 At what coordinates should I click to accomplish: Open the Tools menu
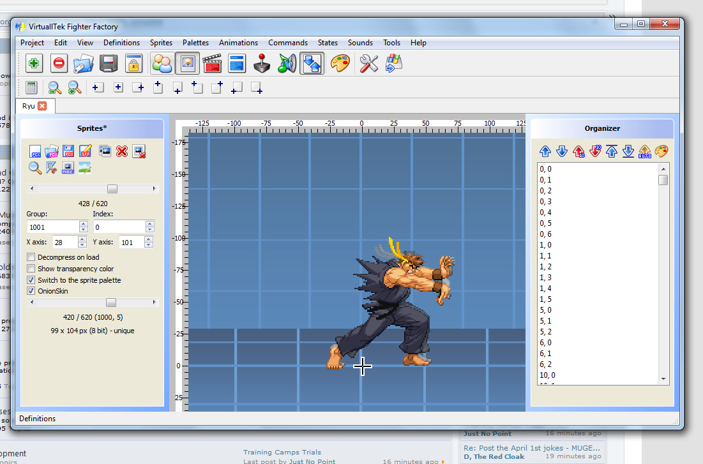point(391,43)
